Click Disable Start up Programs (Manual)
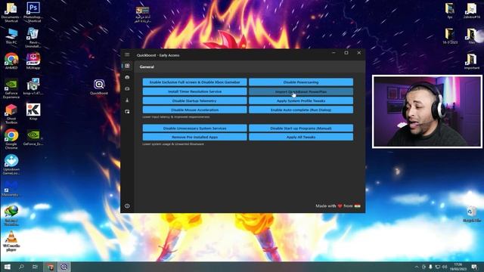 coord(301,128)
